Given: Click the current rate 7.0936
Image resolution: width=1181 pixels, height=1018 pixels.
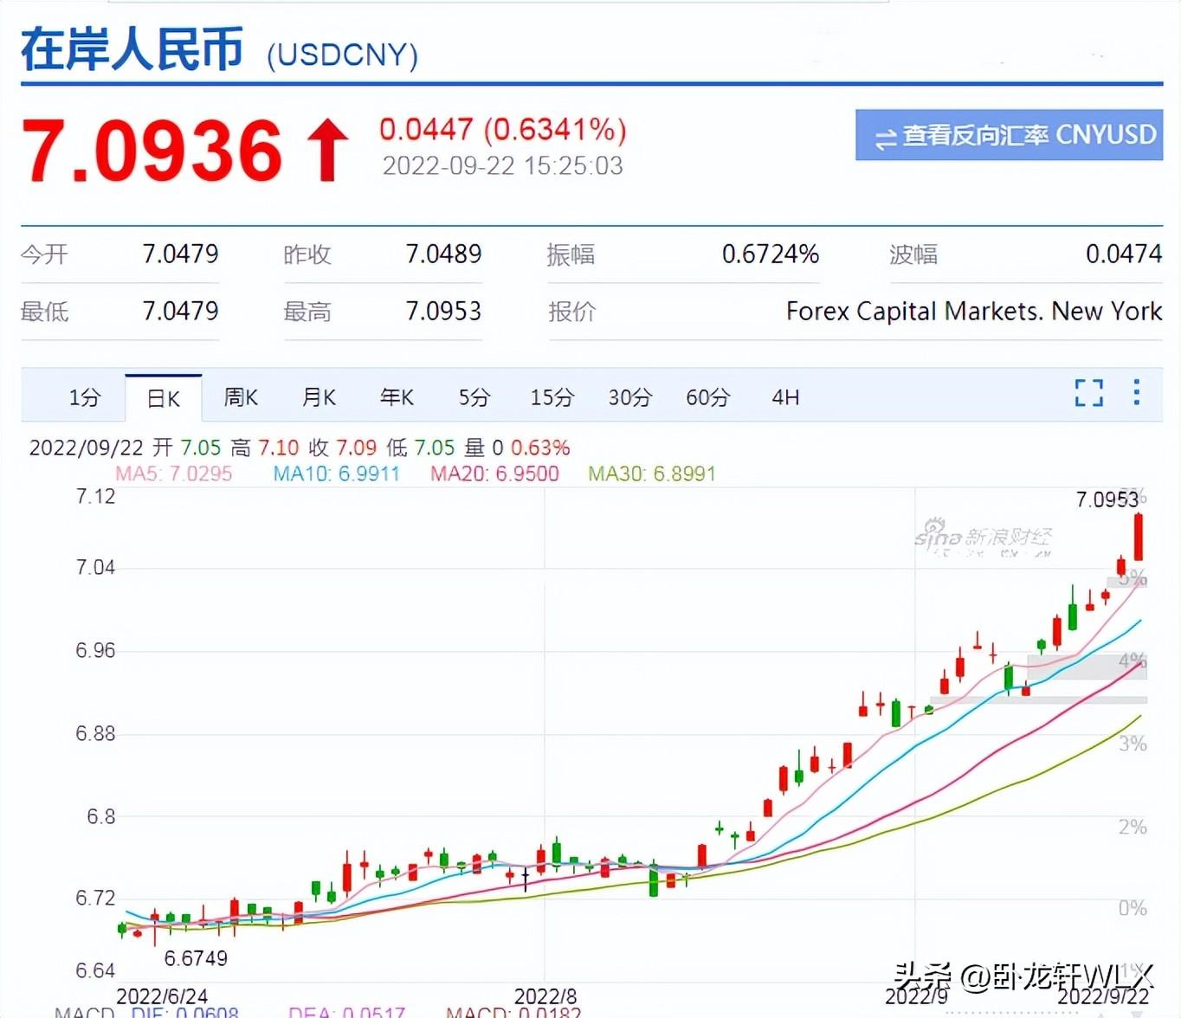Looking at the screenshot, I should (152, 151).
